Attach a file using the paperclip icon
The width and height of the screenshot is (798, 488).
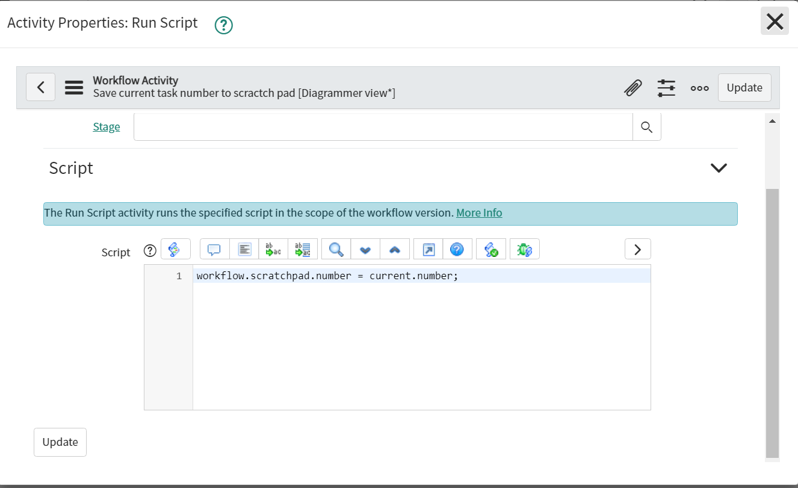pyautogui.click(x=633, y=88)
